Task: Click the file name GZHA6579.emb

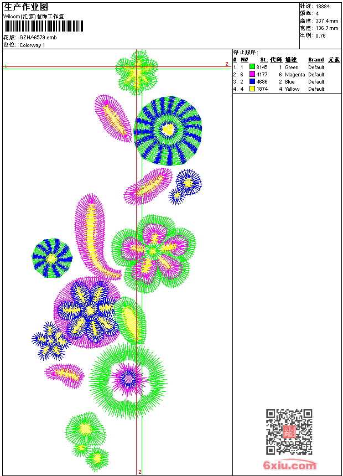Action: click(x=38, y=38)
